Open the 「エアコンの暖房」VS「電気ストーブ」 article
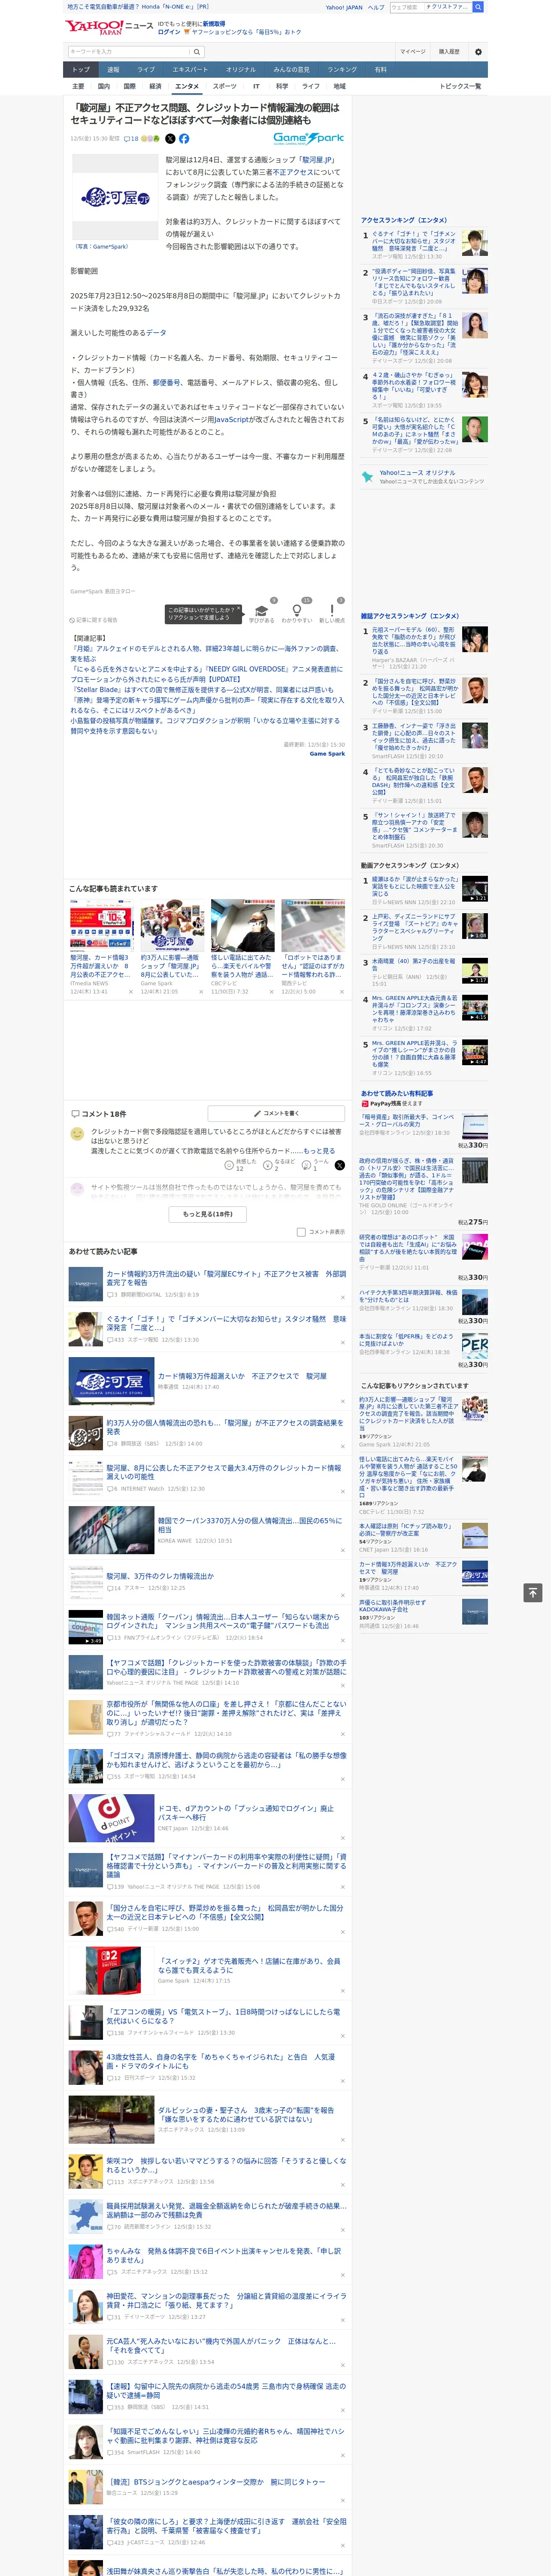This screenshot has height=2576, width=551. (225, 2016)
